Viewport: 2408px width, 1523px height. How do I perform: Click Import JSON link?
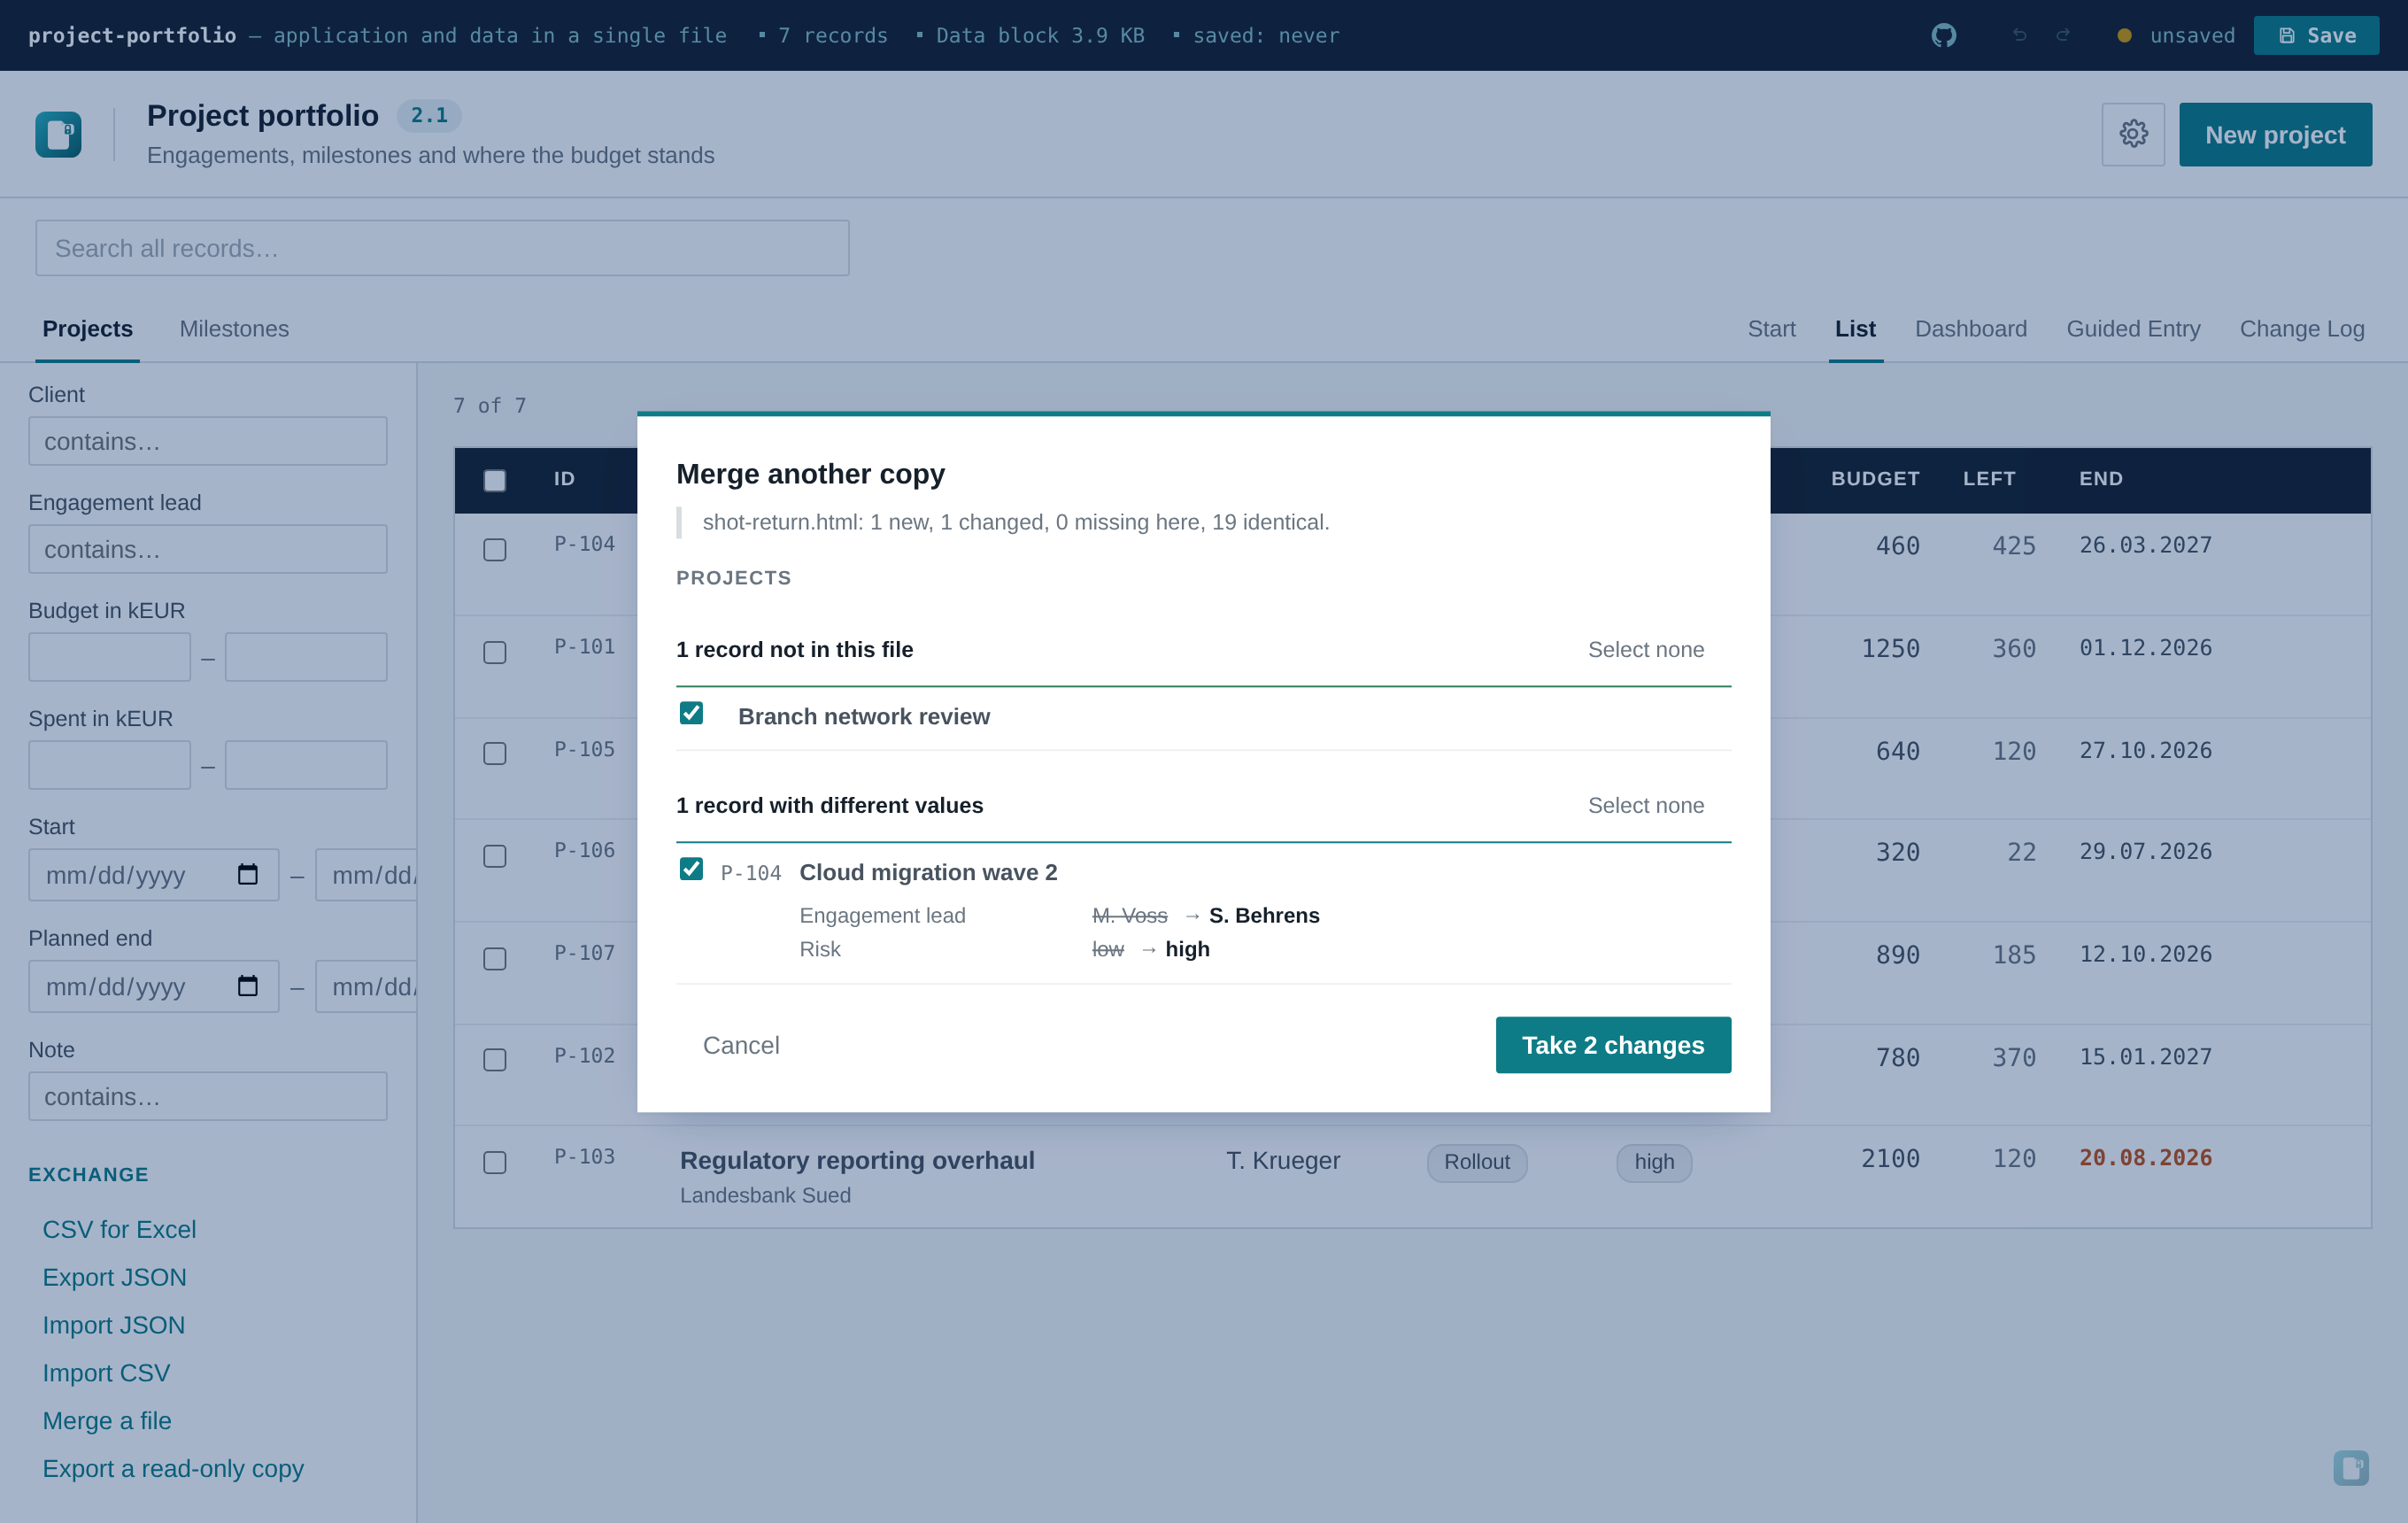(113, 1325)
